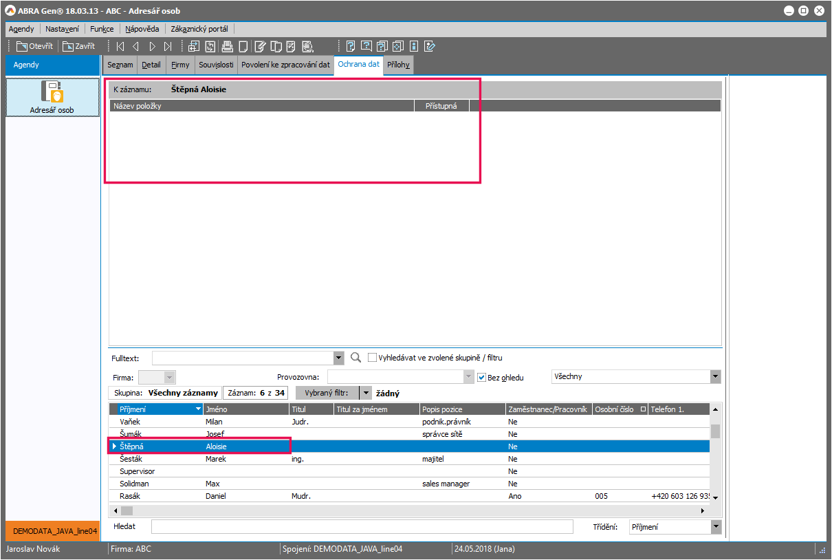Image resolution: width=832 pixels, height=560 pixels.
Task: Open the Všechny dropdown list
Action: pyautogui.click(x=715, y=376)
